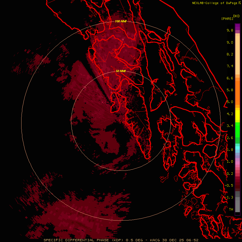Click the 100 NMI range ring label
Image resolution: width=242 pixels, height=242 pixels.
tap(121, 21)
